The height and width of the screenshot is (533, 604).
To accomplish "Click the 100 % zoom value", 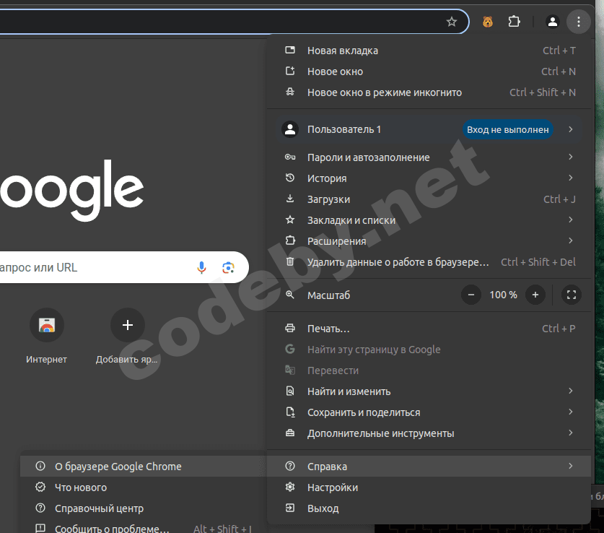I will (x=503, y=295).
